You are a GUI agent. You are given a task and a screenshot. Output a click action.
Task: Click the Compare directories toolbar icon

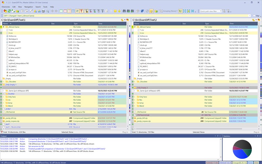point(5,11)
